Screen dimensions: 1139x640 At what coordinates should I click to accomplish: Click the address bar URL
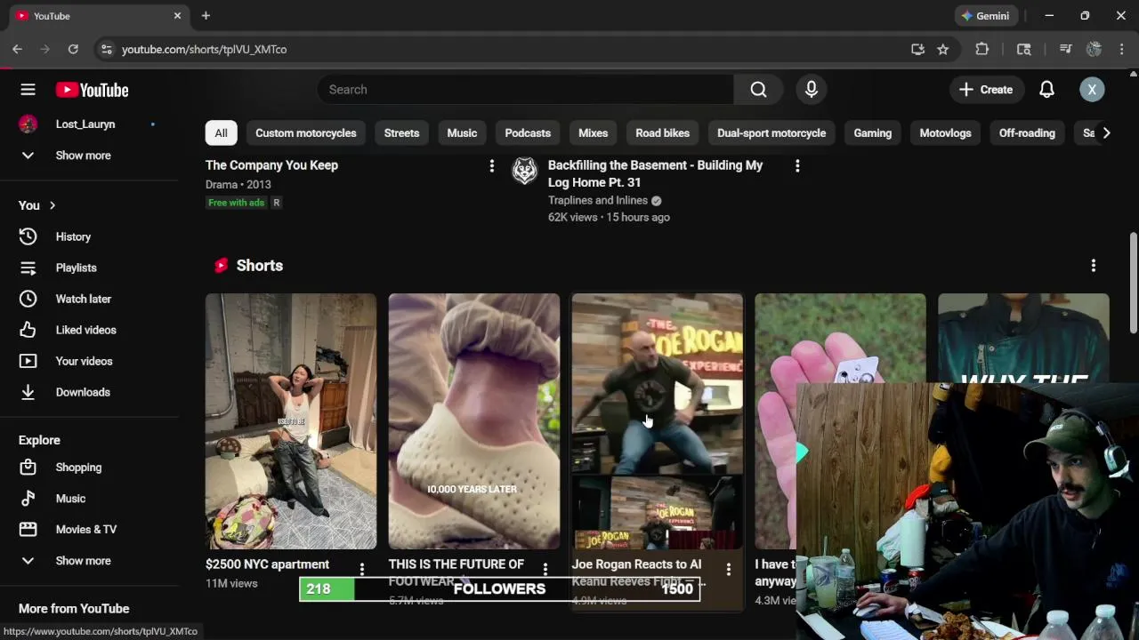[204, 49]
